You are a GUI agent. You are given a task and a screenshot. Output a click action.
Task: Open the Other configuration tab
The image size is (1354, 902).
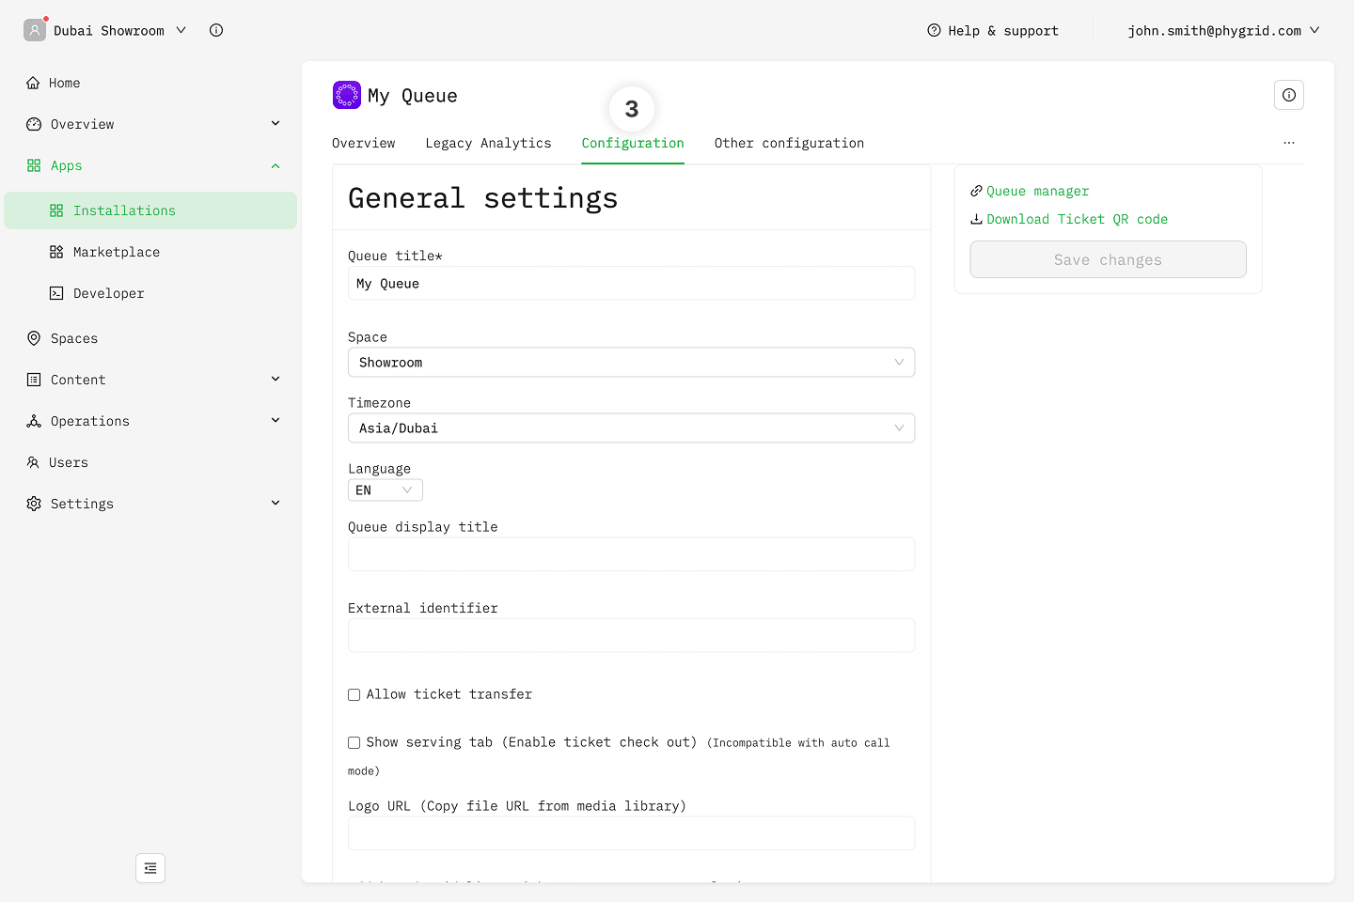788,143
